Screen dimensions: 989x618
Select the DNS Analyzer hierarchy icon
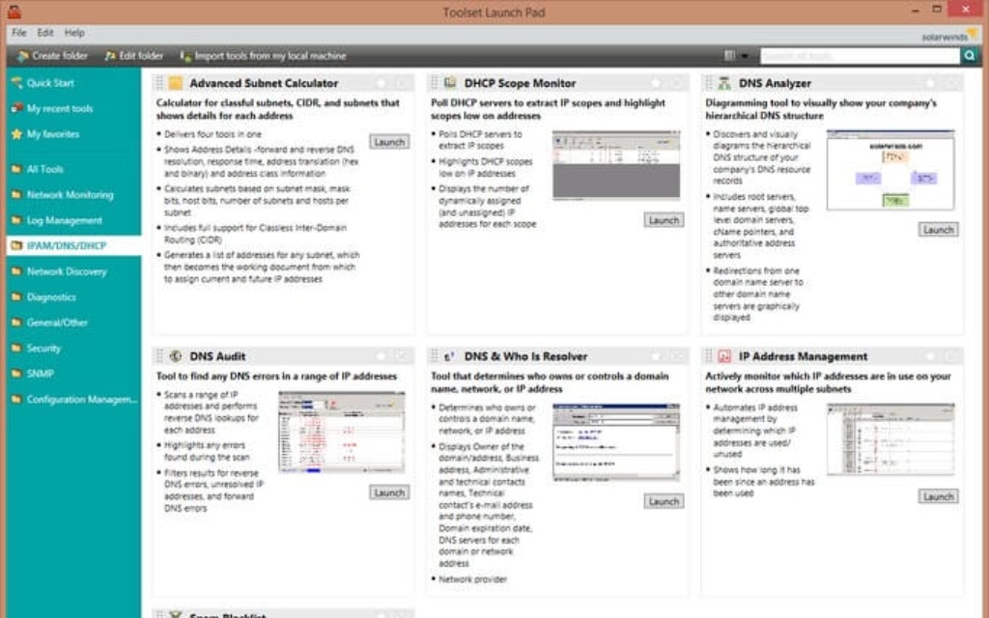(x=721, y=83)
